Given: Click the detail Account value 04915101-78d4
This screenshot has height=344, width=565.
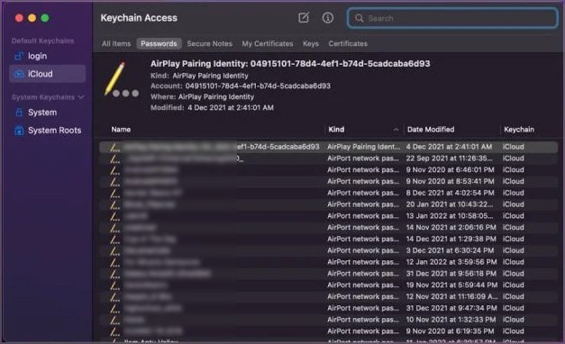Looking at the screenshot, I should pos(258,86).
